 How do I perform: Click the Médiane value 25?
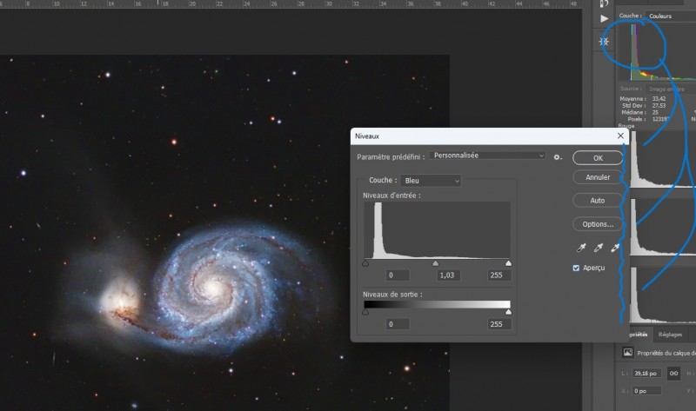[656, 113]
